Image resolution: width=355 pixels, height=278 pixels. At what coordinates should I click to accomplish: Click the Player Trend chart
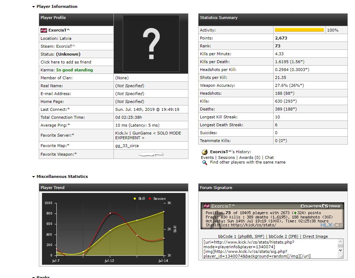pyautogui.click(x=114, y=229)
